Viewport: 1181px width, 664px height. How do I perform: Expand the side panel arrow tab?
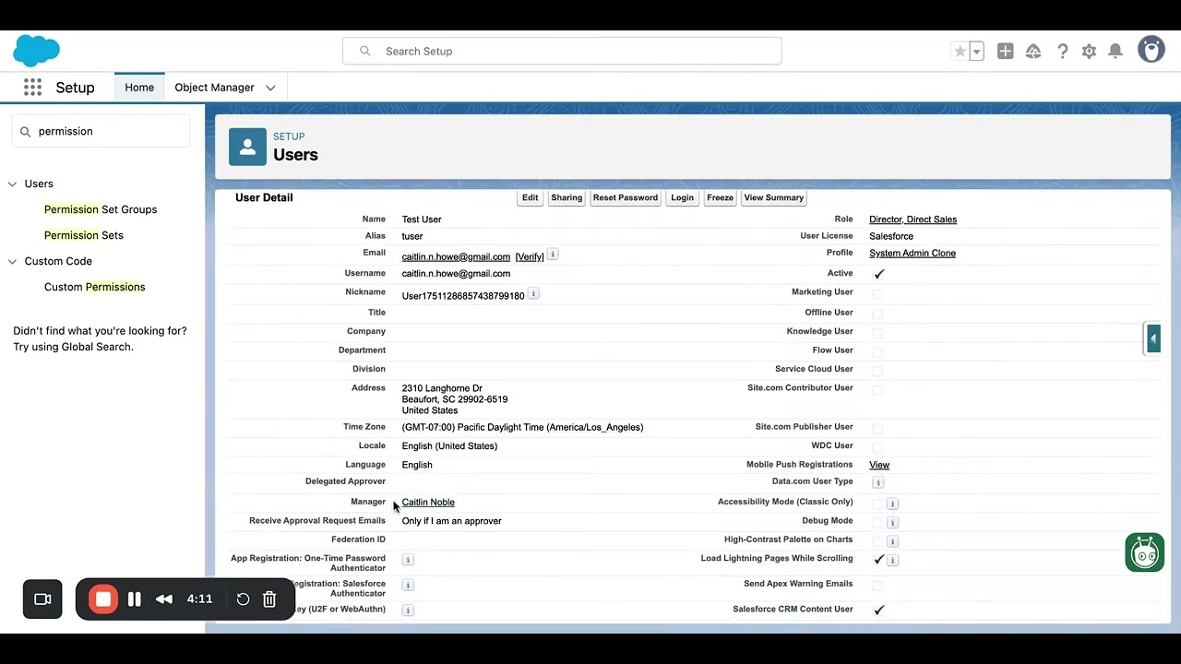1152,338
